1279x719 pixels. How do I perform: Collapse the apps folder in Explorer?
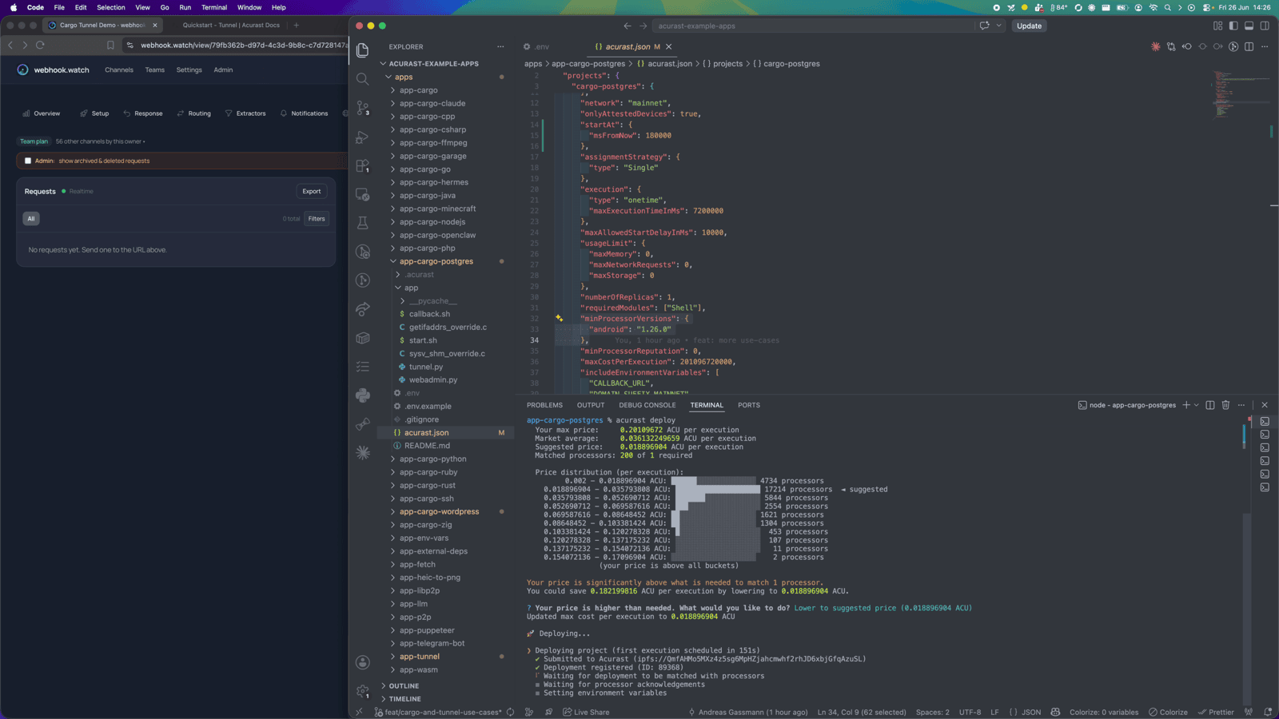(x=388, y=77)
